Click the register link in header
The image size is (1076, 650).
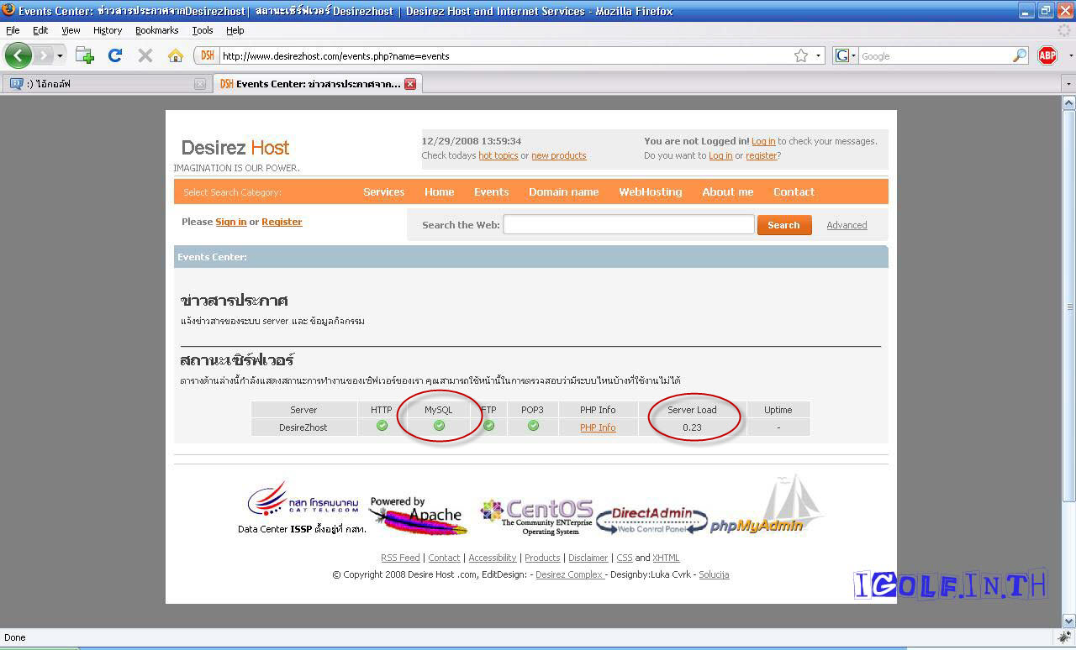pyautogui.click(x=762, y=155)
